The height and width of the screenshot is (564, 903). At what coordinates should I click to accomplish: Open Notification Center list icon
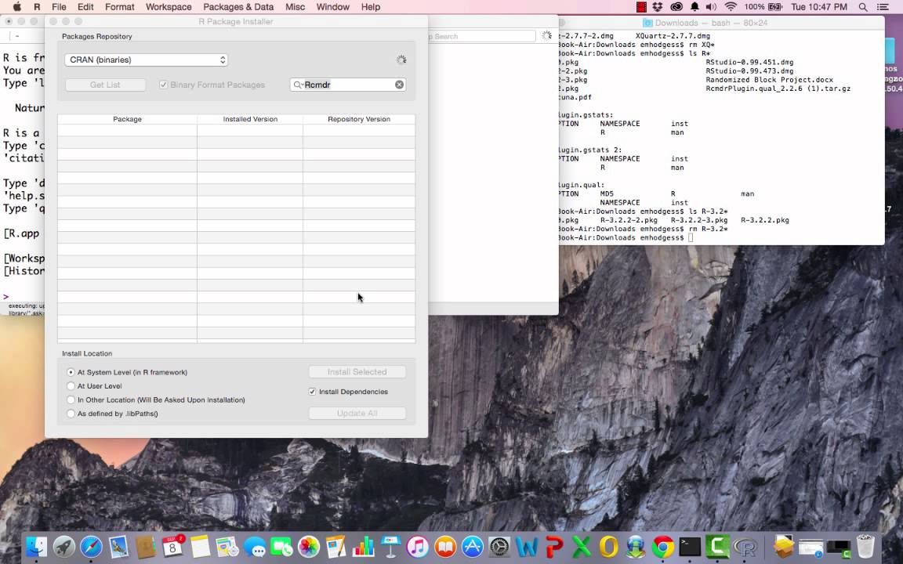pos(883,7)
